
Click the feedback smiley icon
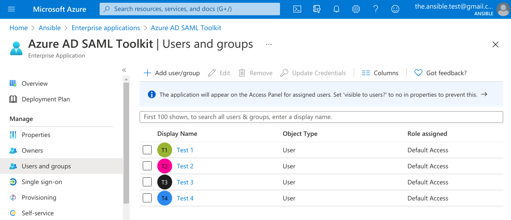click(x=395, y=9)
